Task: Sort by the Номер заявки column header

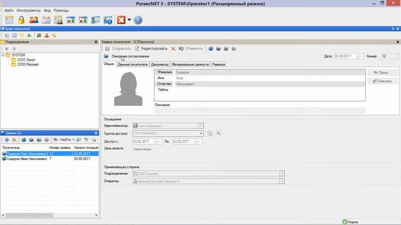Action: (60, 147)
